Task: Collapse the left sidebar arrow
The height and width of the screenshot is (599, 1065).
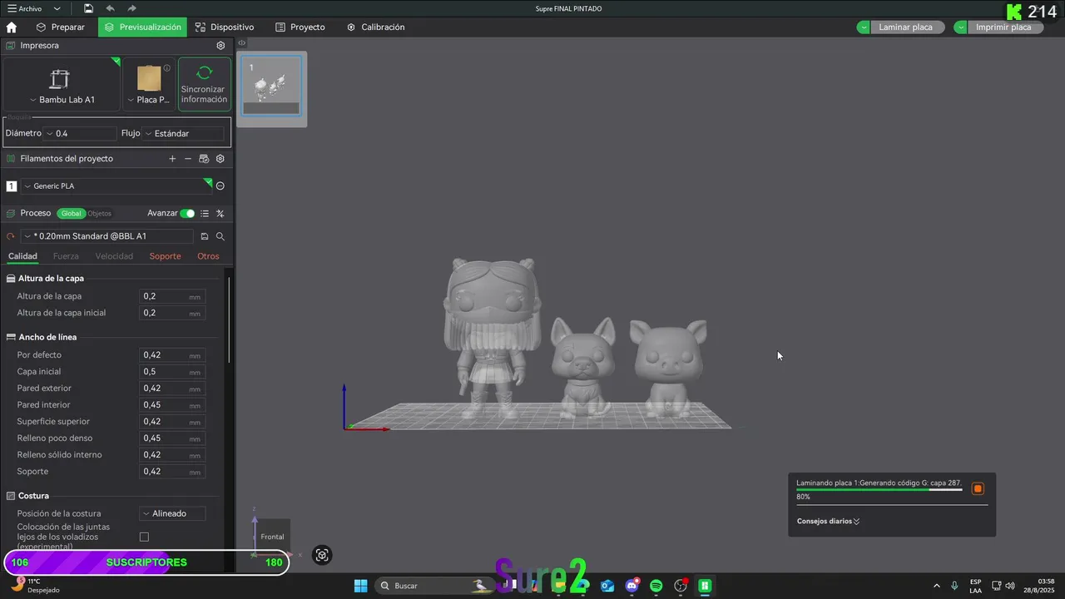Action: pyautogui.click(x=241, y=43)
